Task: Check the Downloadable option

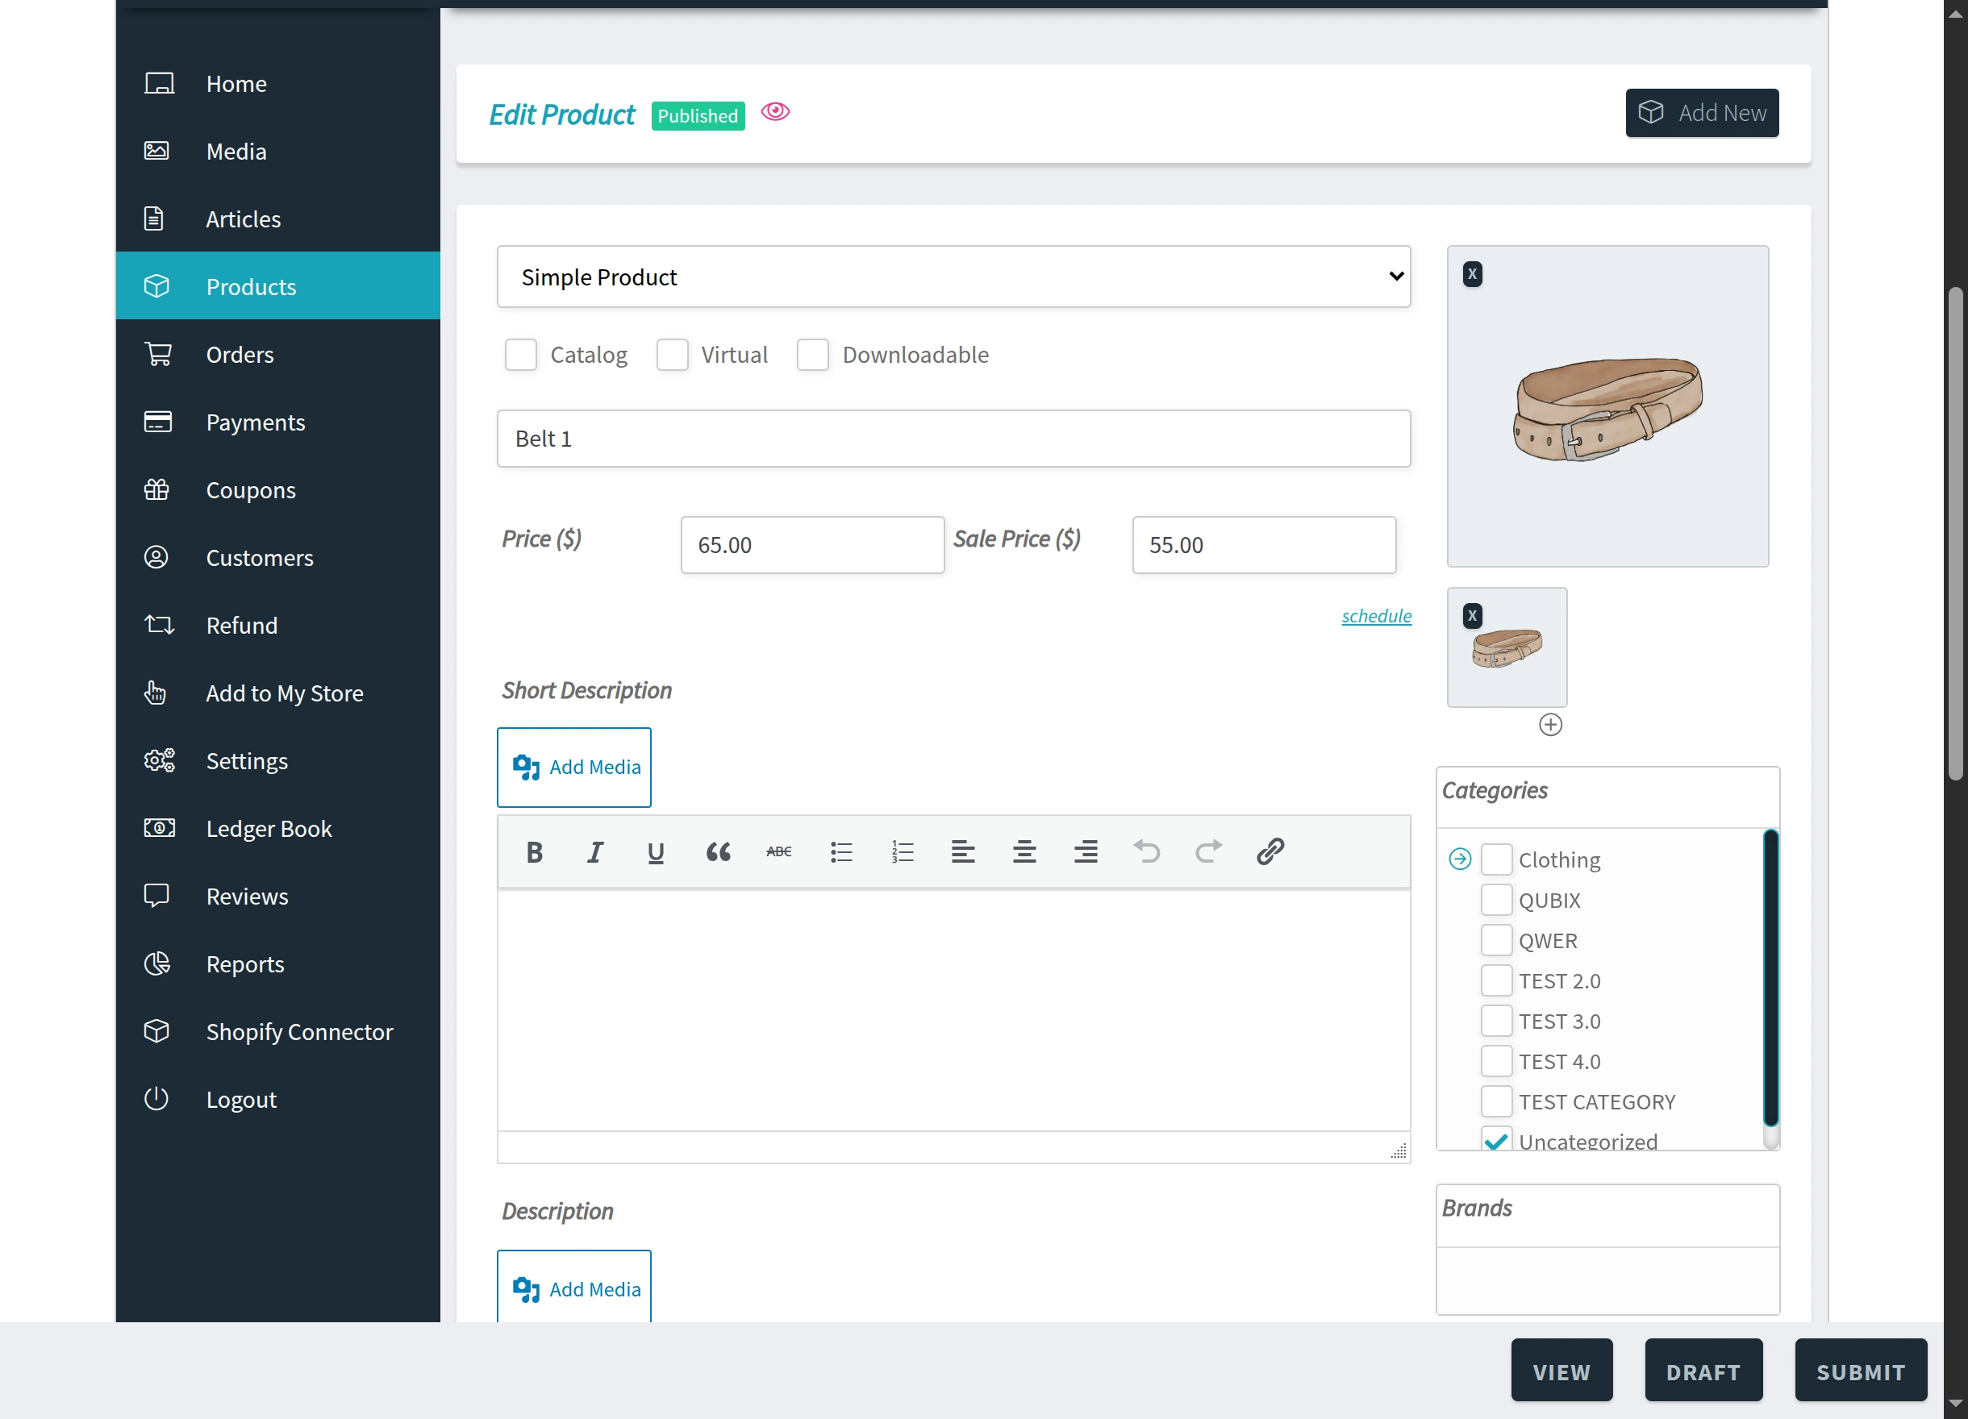Action: point(812,355)
